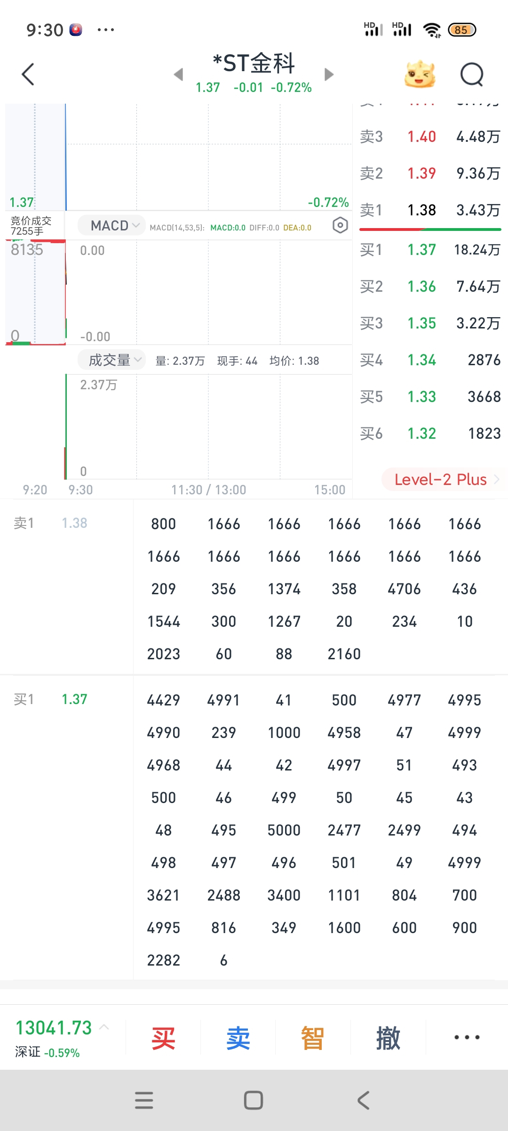
Task: Tap the status bar notification dots
Action: [105, 30]
